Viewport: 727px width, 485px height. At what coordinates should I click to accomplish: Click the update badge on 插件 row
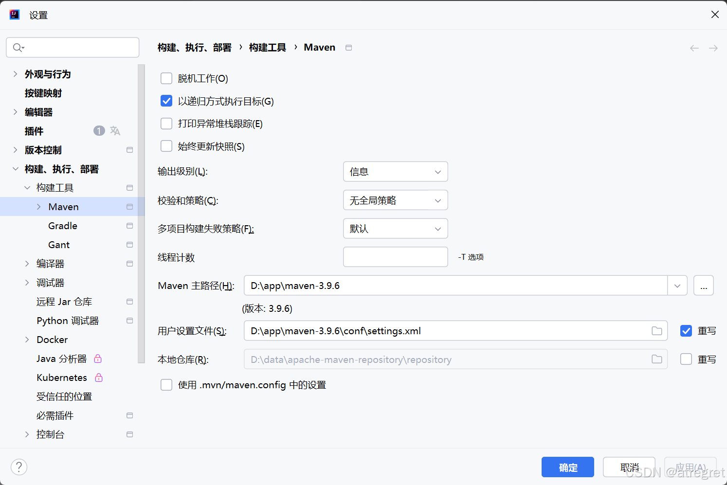pos(99,131)
